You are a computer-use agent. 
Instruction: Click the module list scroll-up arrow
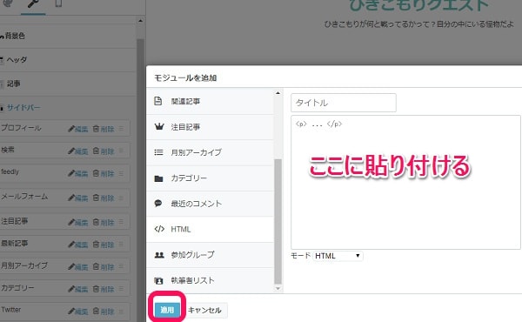click(x=278, y=93)
